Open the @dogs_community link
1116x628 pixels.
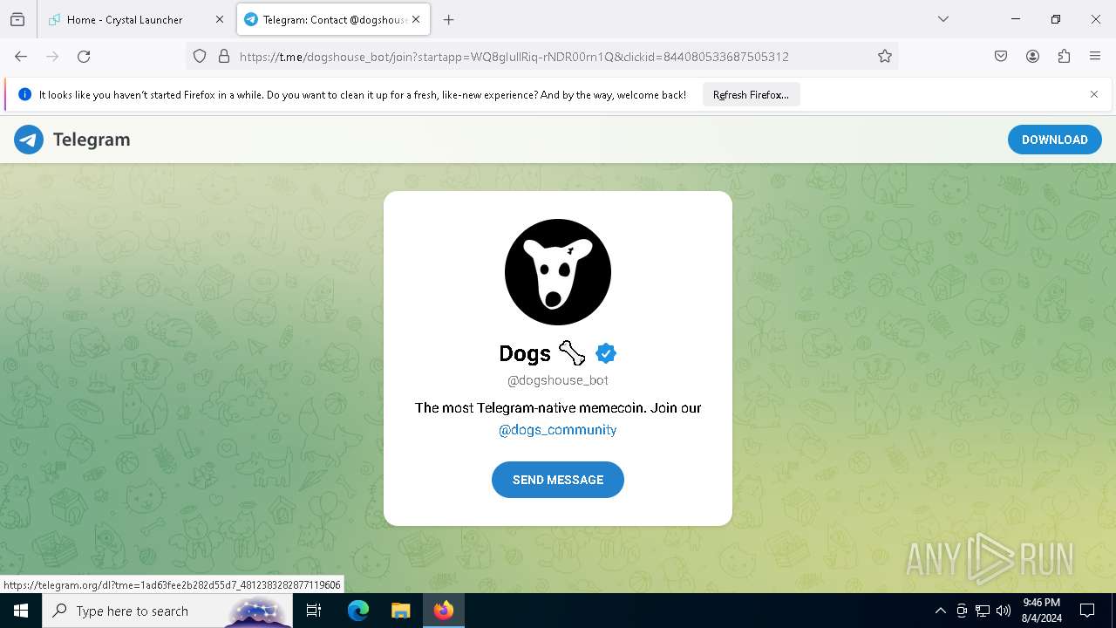(558, 430)
